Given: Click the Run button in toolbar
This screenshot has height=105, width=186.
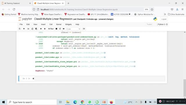Looking at the screenshot, I should tap(51, 29).
